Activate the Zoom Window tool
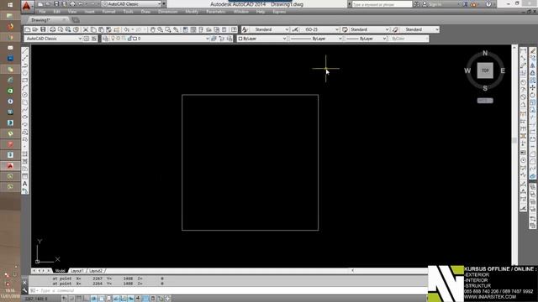 click(x=168, y=30)
